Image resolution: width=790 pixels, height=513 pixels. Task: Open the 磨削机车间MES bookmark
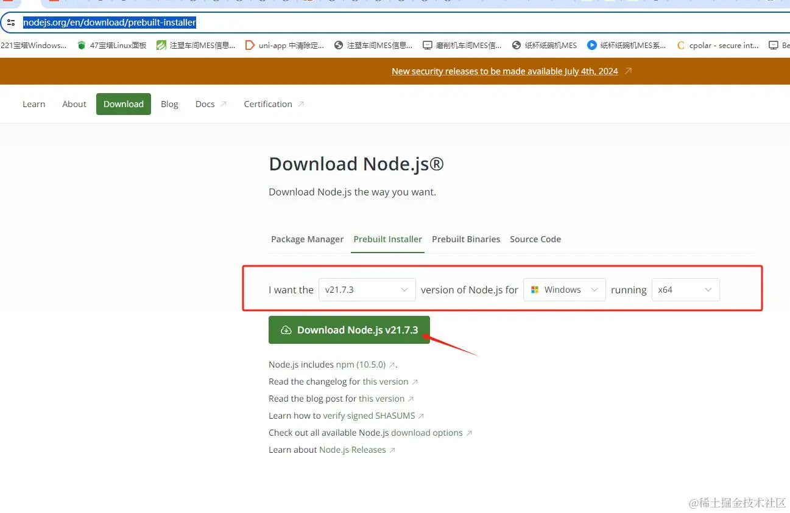tap(462, 45)
